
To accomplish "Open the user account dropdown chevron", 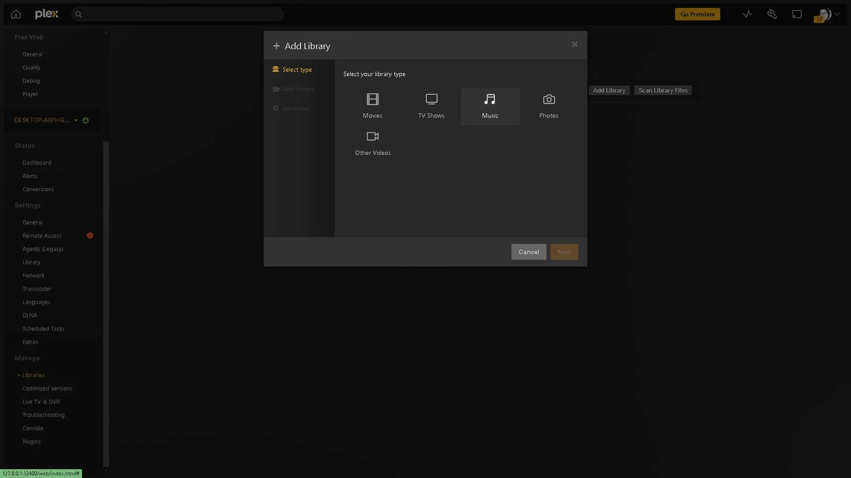I will tap(837, 14).
